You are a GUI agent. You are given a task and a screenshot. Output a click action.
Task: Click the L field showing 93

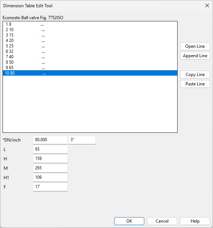(x=50, y=149)
